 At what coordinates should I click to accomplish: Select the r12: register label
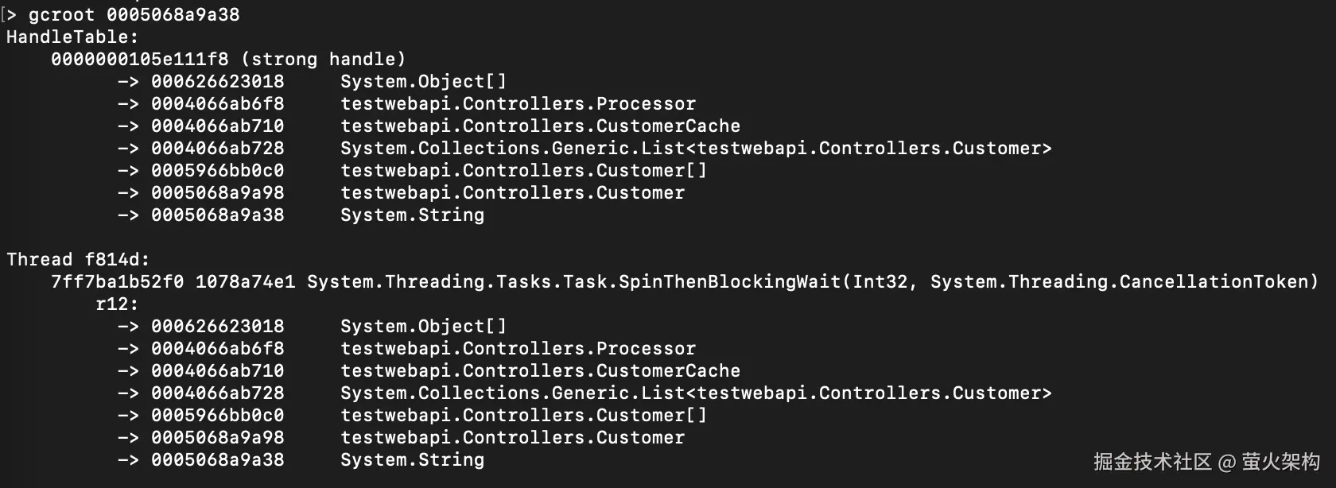click(x=117, y=304)
